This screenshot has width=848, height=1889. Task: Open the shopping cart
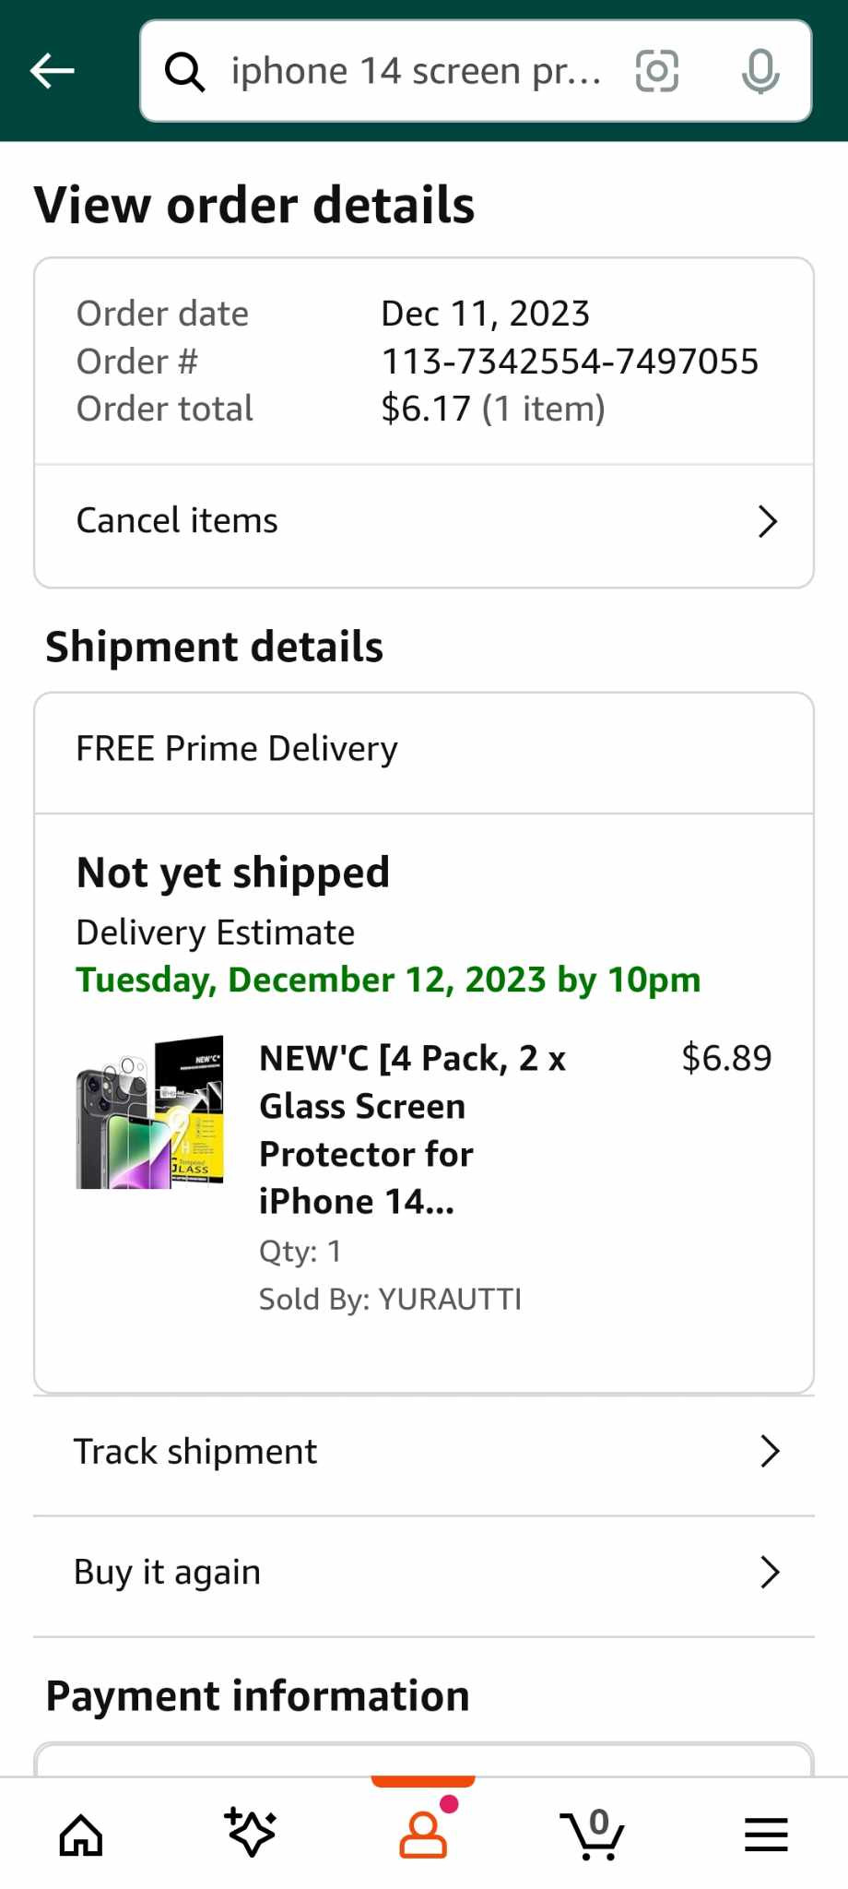click(x=593, y=1834)
